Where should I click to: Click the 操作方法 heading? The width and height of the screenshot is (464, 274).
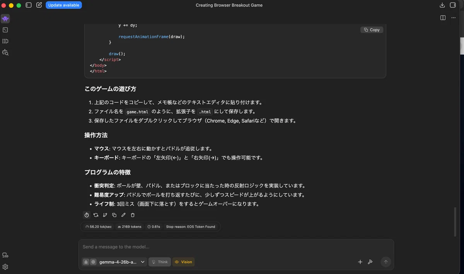pyautogui.click(x=96, y=135)
